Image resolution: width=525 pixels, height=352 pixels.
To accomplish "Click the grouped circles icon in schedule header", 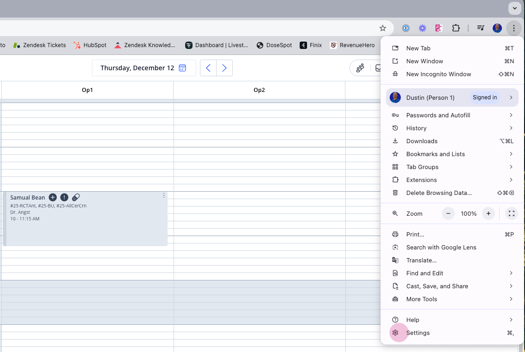I will pos(360,68).
